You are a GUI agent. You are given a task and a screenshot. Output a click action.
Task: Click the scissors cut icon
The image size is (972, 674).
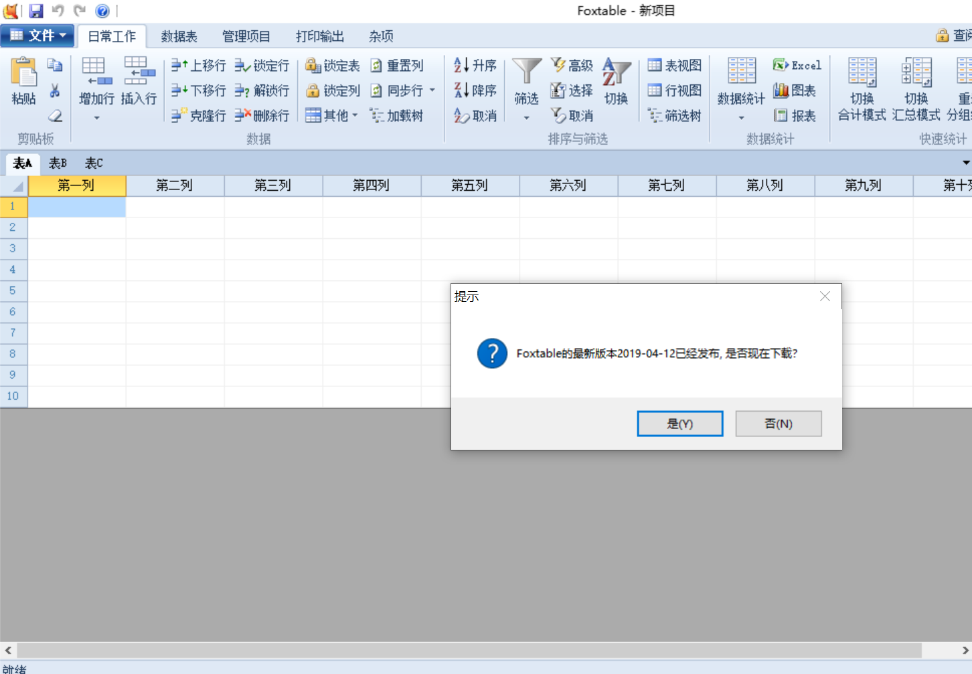click(x=55, y=90)
